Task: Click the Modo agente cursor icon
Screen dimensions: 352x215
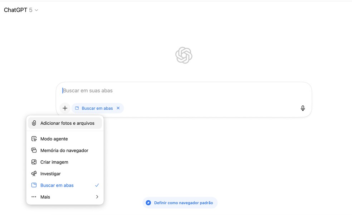Action: coord(34,139)
